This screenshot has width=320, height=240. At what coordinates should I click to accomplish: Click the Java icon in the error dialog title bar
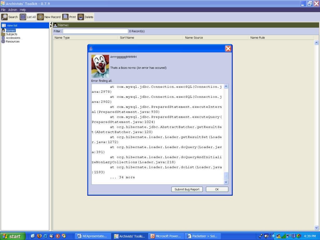click(91, 48)
